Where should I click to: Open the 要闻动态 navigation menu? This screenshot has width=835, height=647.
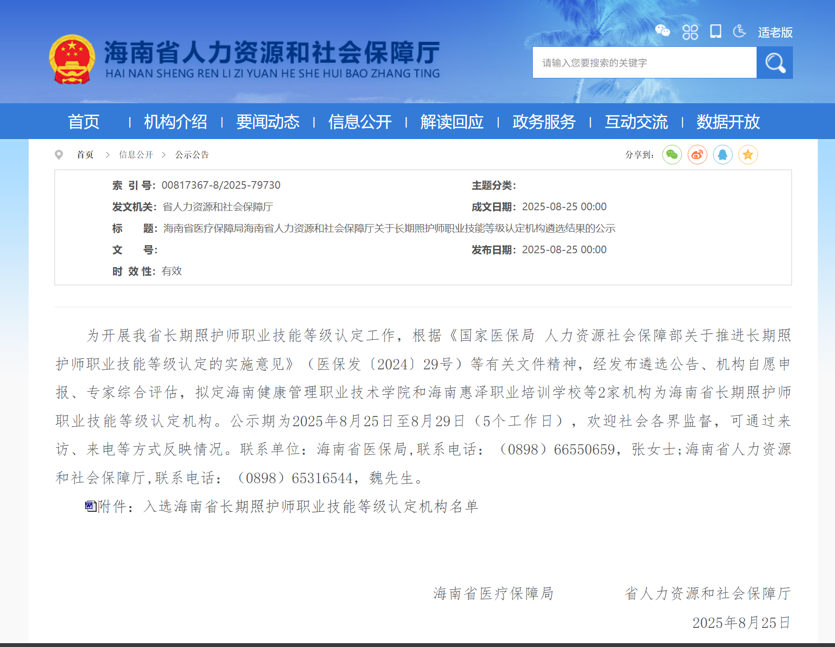[x=268, y=122]
